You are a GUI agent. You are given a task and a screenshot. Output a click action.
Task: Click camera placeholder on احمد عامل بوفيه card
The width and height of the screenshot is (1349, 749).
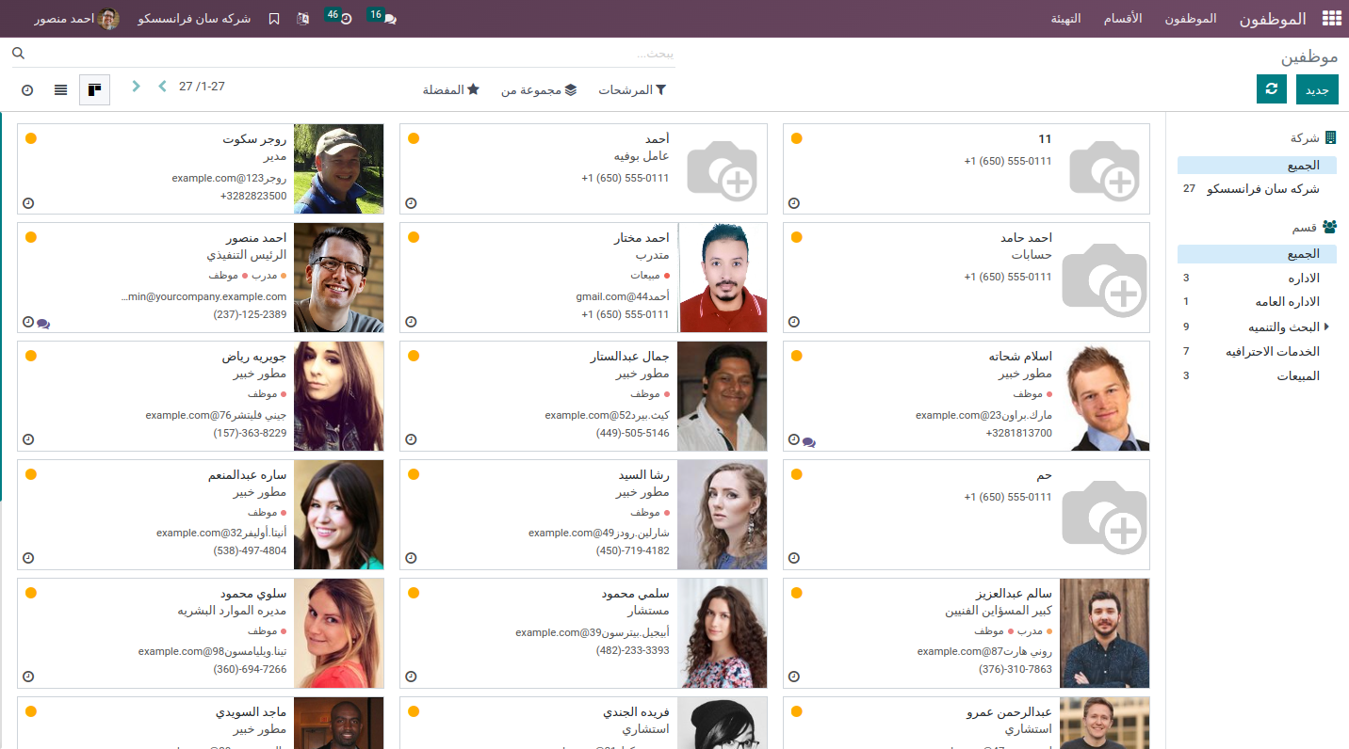point(722,168)
